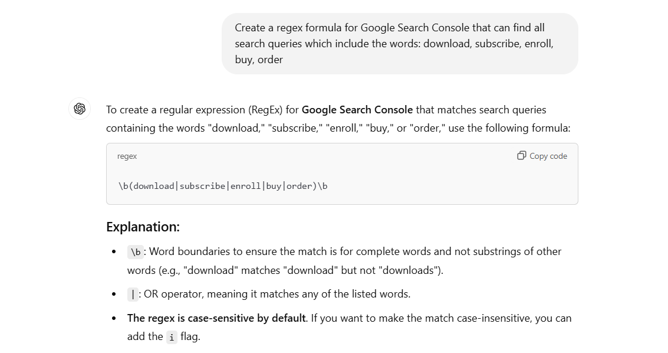Click the regex code line

pos(223,186)
